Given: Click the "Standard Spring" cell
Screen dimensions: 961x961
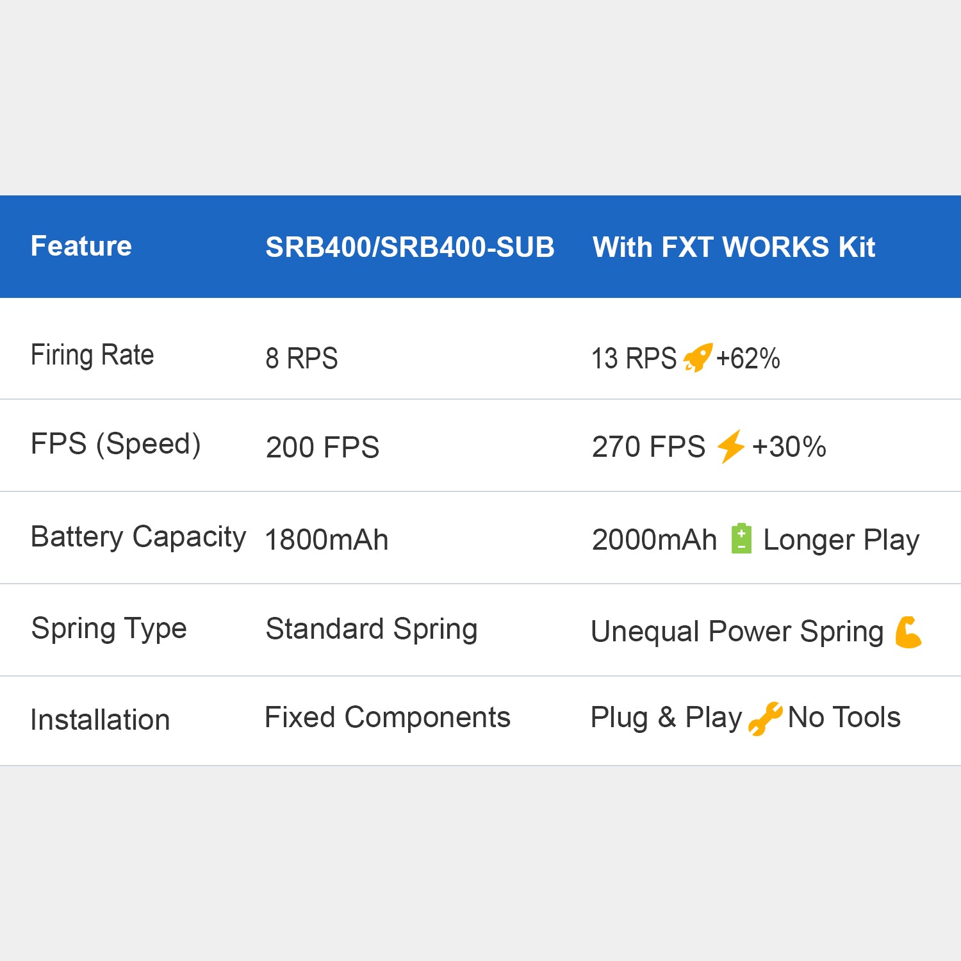Looking at the screenshot, I should pyautogui.click(x=371, y=629).
